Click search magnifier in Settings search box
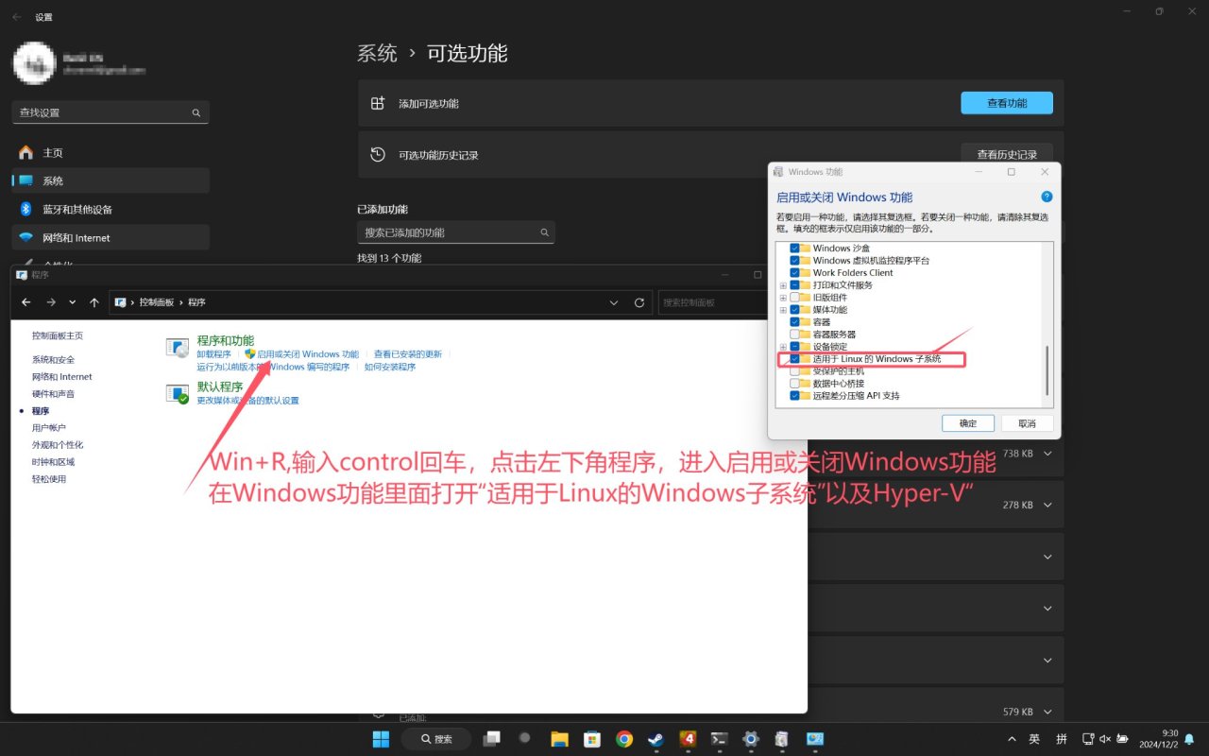Viewport: 1209px width, 756px height. pos(196,112)
